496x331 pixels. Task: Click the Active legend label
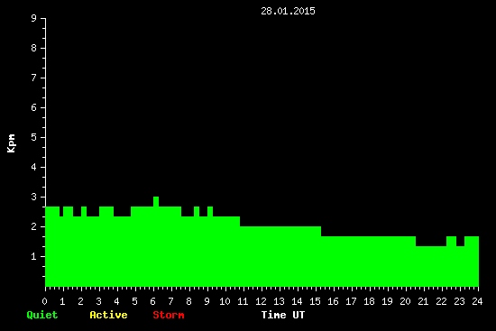click(108, 315)
